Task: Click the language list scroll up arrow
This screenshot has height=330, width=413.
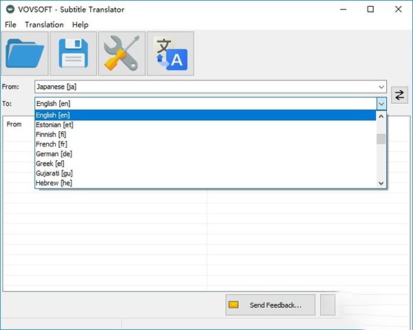Action: (381, 116)
